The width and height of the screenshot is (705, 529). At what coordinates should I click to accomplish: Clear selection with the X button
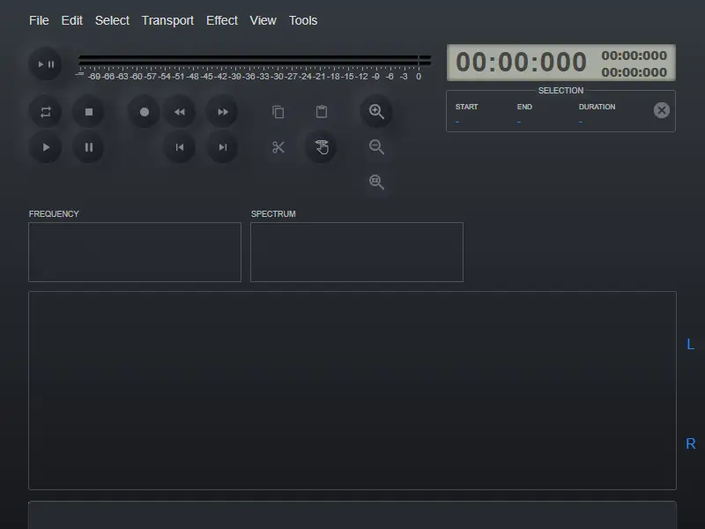[662, 110]
